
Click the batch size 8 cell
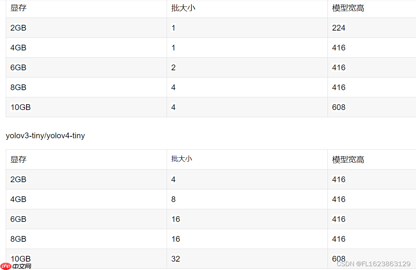(174, 199)
